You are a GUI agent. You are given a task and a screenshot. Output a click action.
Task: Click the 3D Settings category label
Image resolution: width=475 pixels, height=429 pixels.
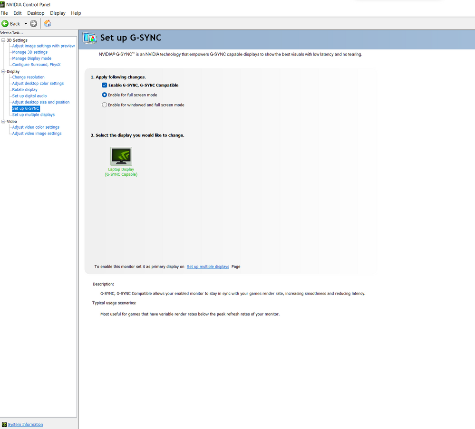(17, 40)
